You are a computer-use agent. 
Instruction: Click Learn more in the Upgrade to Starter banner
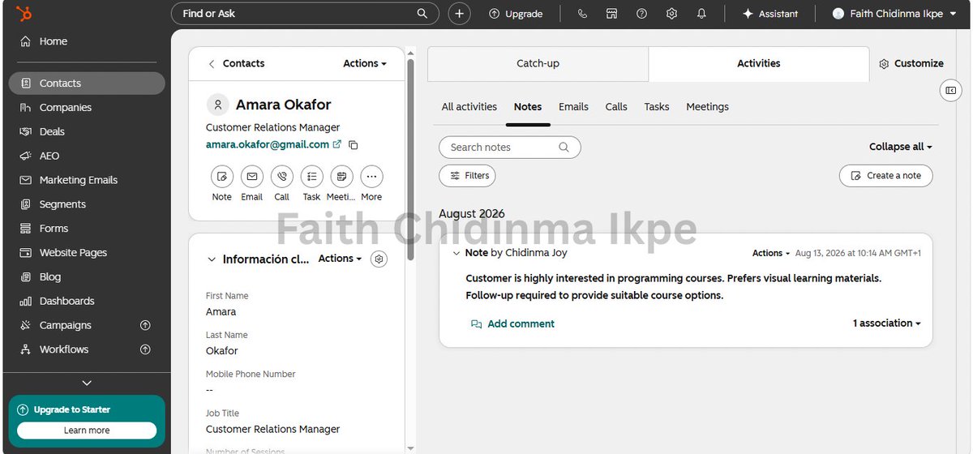[x=87, y=430]
